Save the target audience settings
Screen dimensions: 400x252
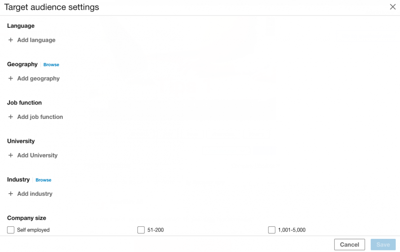coord(383,244)
